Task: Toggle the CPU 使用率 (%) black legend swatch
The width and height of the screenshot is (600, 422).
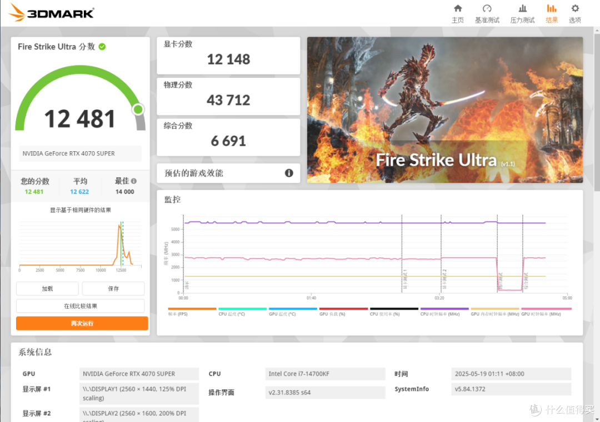Action: [394, 309]
